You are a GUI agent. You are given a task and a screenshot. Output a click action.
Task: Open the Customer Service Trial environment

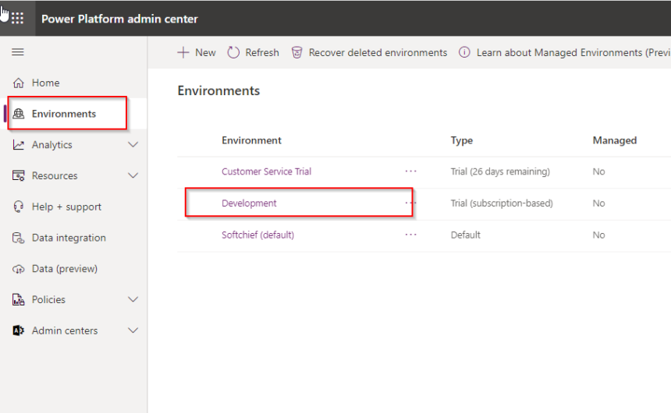266,171
